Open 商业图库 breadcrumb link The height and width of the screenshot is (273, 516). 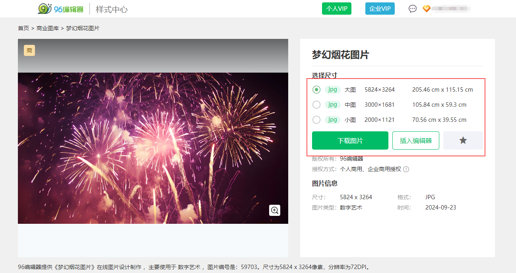(x=48, y=29)
